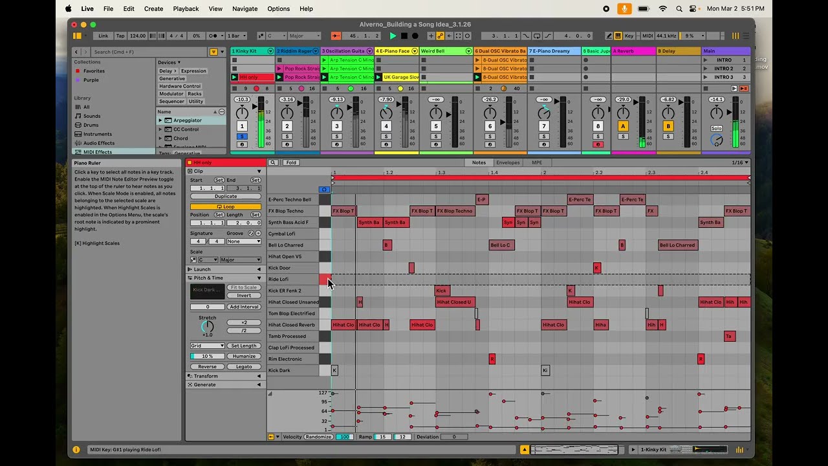Switch to the Envelopes tab

coord(508,162)
